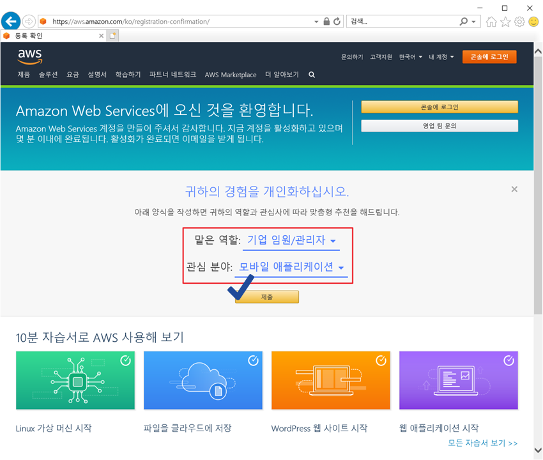The height and width of the screenshot is (460, 543).
Task: Open the 제품 menu
Action: tap(24, 75)
